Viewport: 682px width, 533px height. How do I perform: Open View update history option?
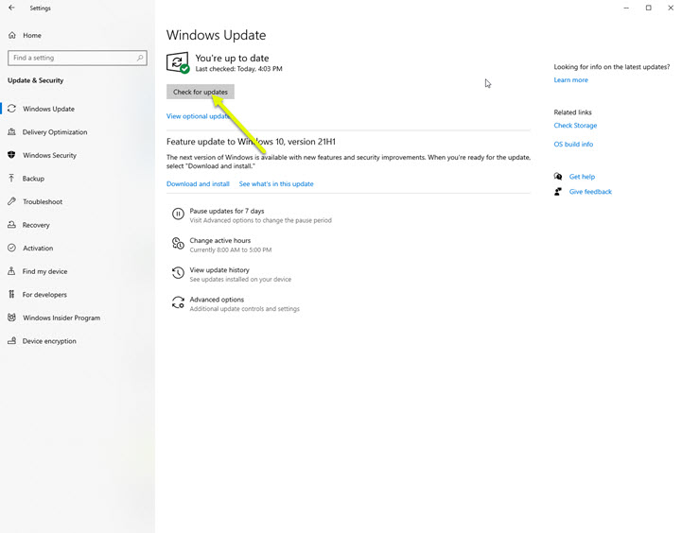(x=219, y=269)
